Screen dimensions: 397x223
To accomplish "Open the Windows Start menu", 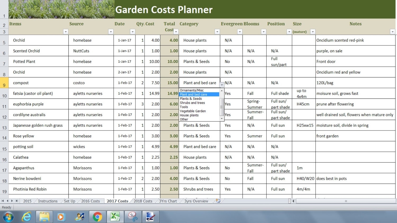I will click(8, 217).
